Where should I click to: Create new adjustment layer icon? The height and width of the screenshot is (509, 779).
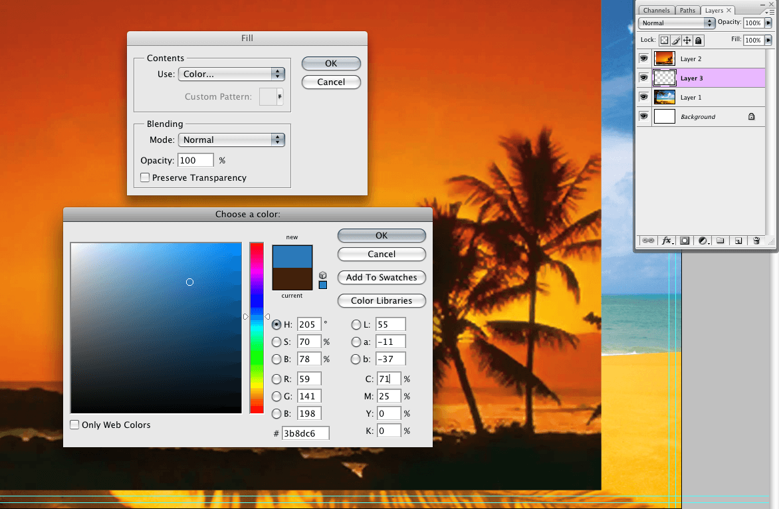pos(703,241)
